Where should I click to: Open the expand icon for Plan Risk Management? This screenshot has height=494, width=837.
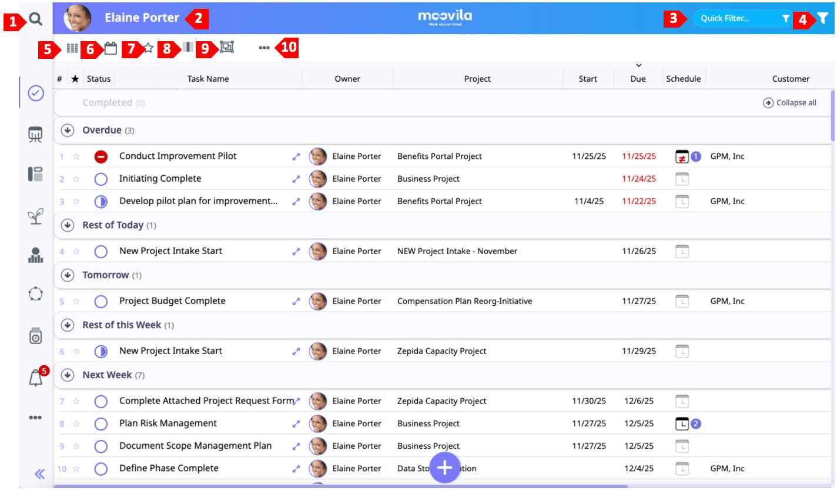296,423
